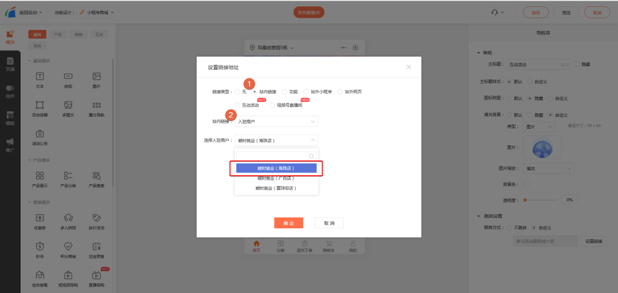Open the 背景色 color swatch
Image resolution: width=618 pixels, height=293 pixels.
tap(526, 184)
